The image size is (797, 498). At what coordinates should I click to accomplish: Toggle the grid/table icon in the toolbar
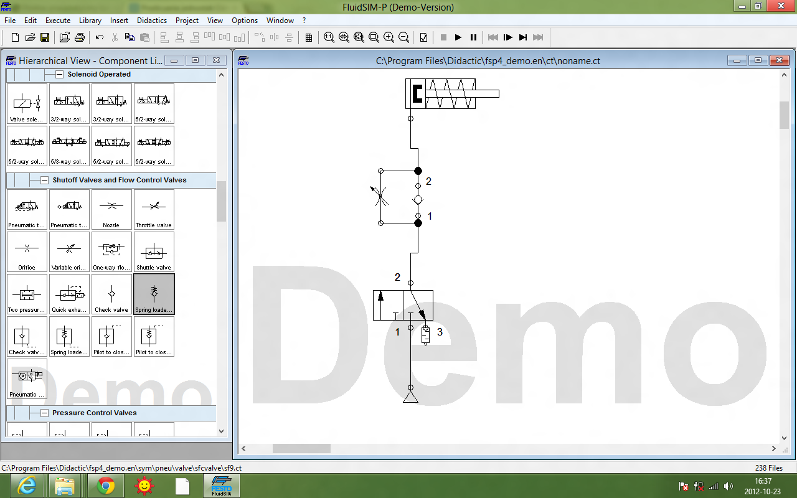pyautogui.click(x=309, y=37)
